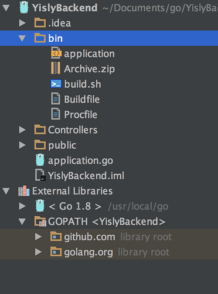
Task: Click the github.com library root folder icon
Action: tap(56, 236)
